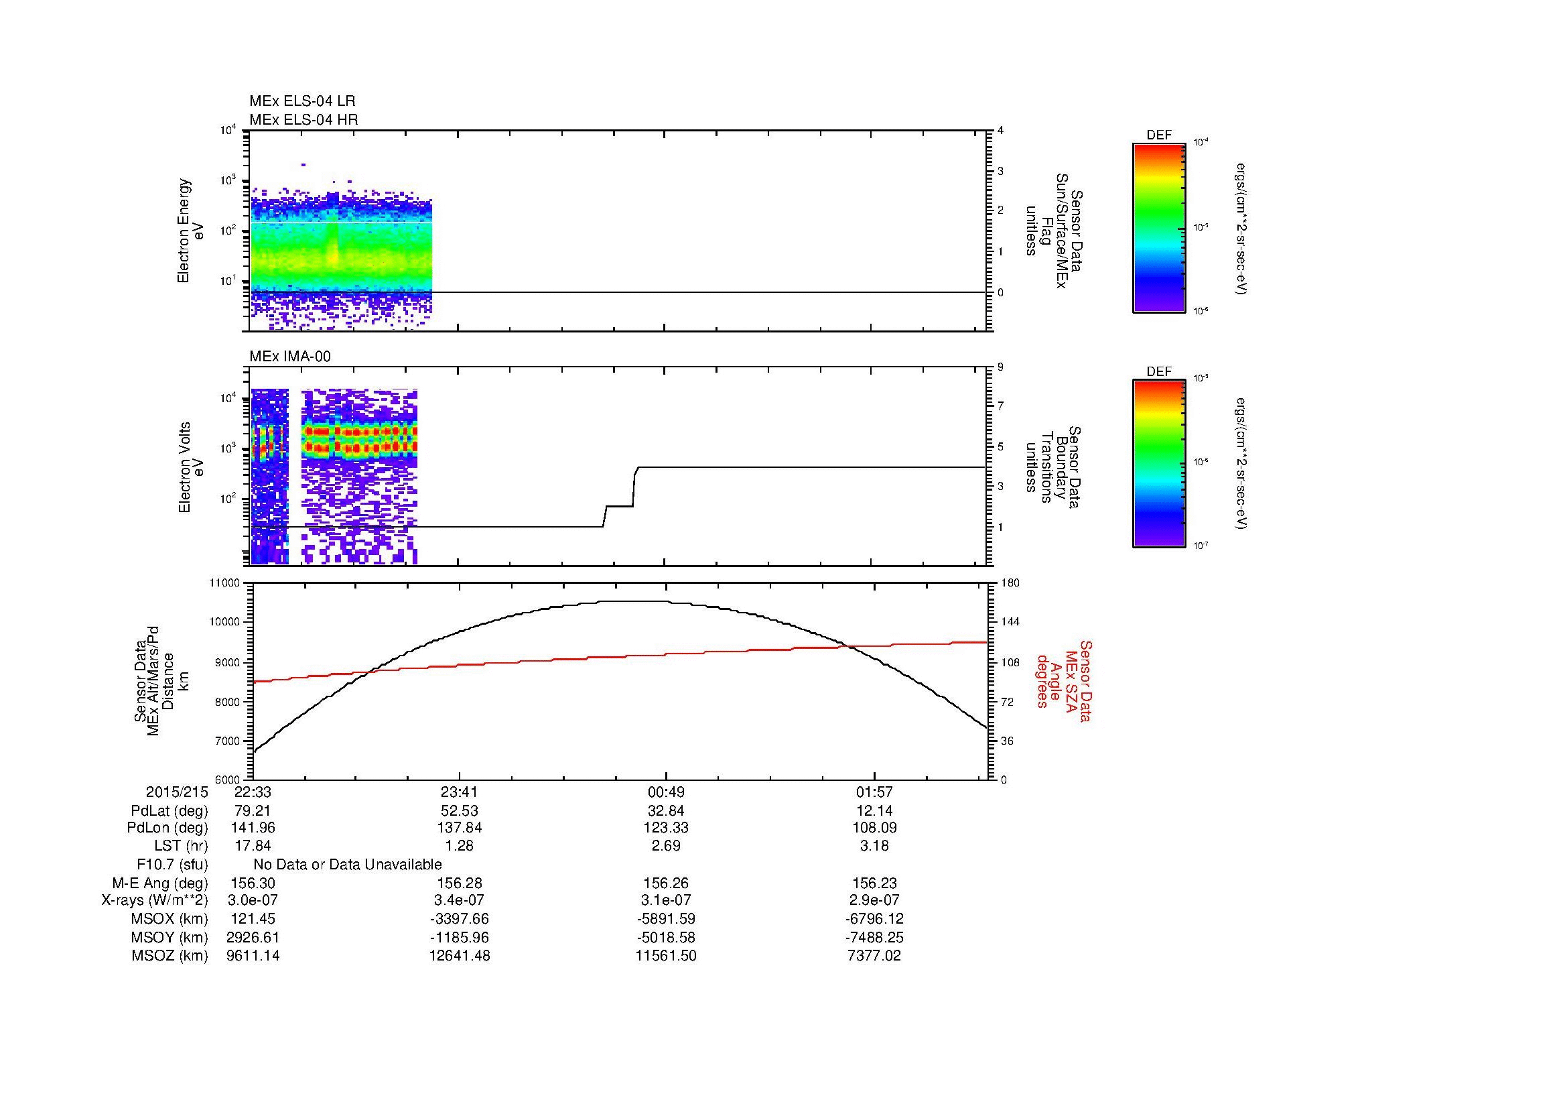Click the 'F10.7 (sfu)' row label
1567x1108 pixels.
click(172, 865)
